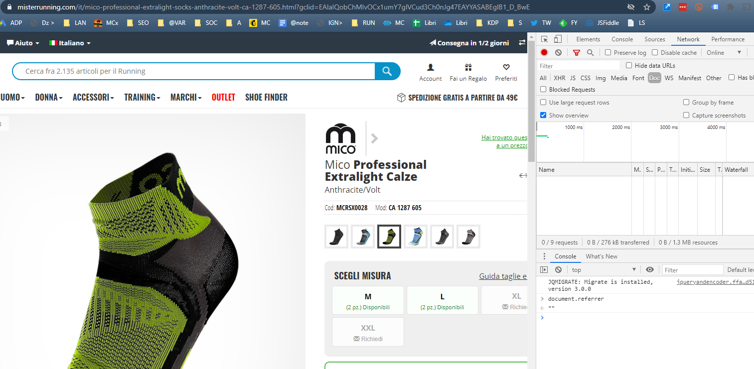The width and height of the screenshot is (754, 369).
Task: Open the JSFiddle bookmark
Action: tap(603, 22)
